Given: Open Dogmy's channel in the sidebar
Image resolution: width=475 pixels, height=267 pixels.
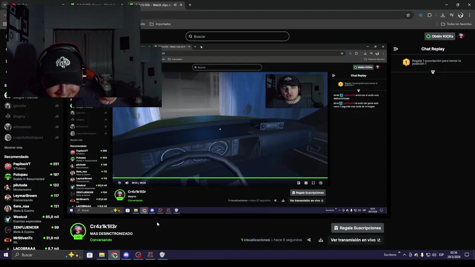Looking at the screenshot, I should 32,116.
